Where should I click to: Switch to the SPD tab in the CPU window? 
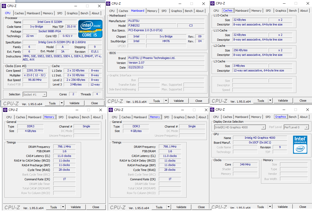[60, 13]
